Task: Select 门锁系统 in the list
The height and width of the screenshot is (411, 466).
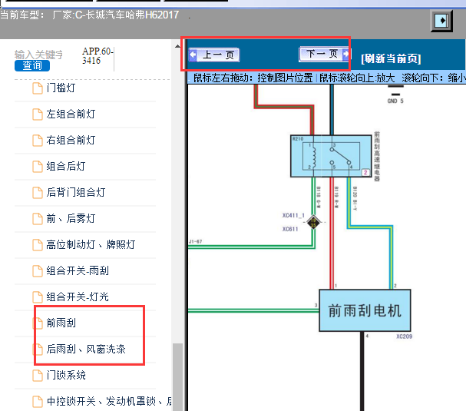Action: (66, 376)
